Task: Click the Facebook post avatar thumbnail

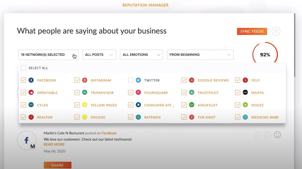Action: click(x=27, y=140)
